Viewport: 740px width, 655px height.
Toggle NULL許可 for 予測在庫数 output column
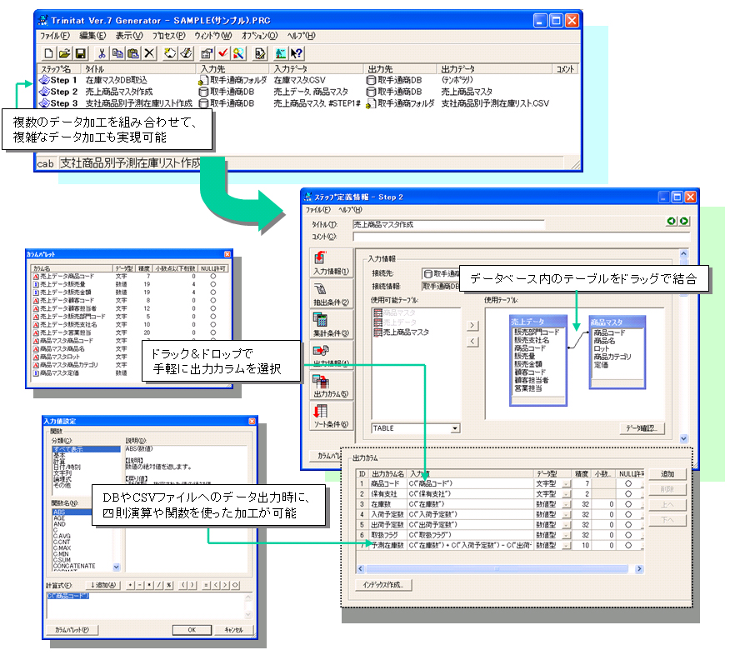tap(628, 545)
